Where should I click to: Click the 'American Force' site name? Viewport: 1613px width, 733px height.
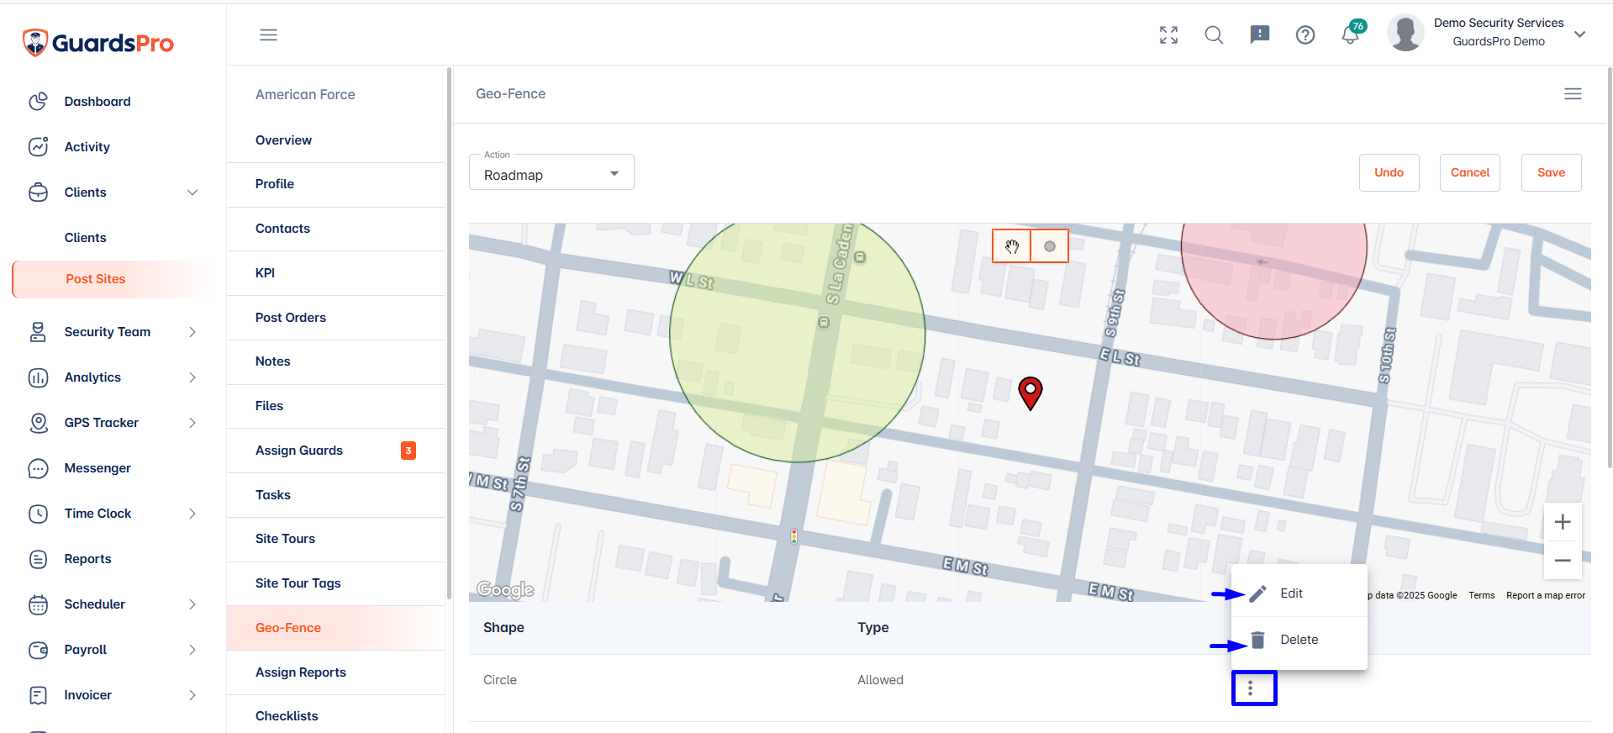[305, 95]
